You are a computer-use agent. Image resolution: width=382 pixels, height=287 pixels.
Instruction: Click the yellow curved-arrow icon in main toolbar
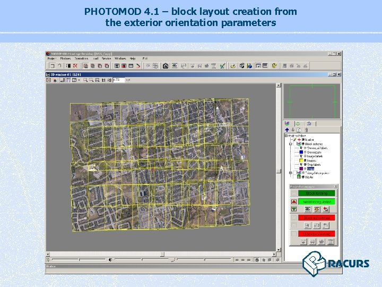click(x=233, y=66)
